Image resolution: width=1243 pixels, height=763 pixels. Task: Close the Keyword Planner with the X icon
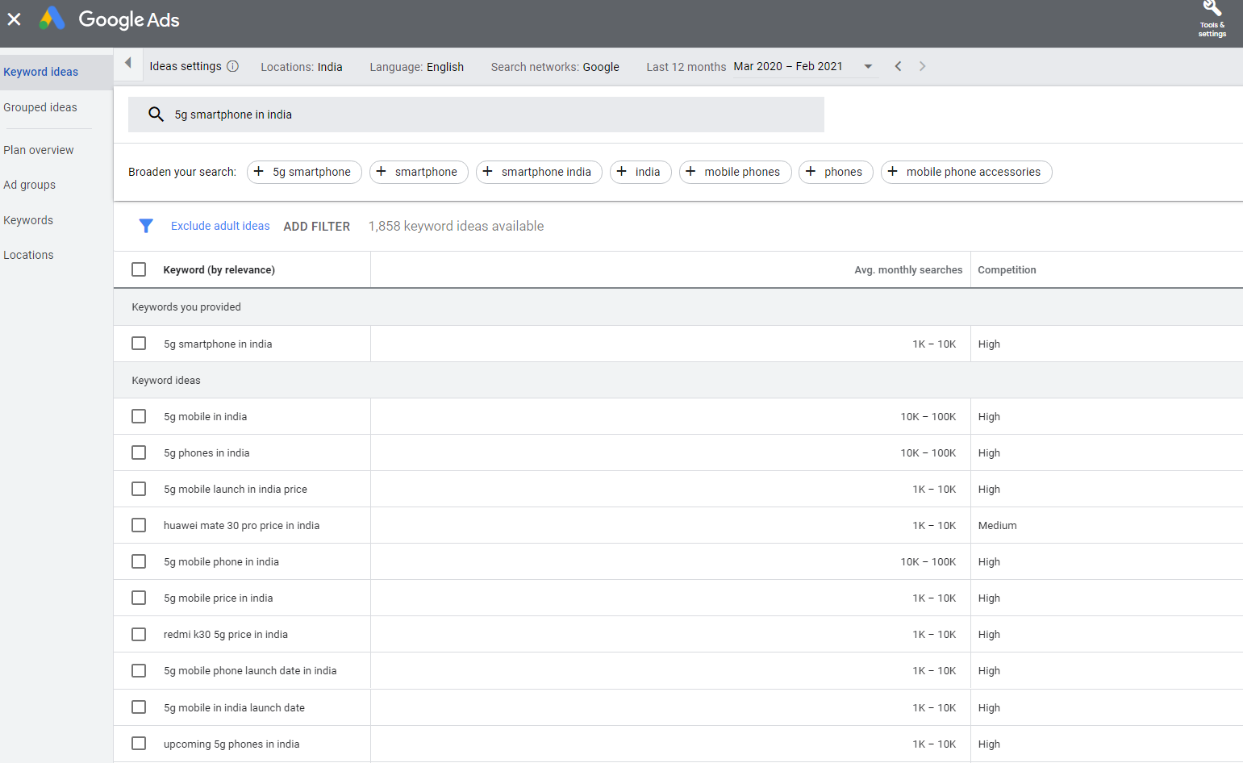click(x=15, y=19)
